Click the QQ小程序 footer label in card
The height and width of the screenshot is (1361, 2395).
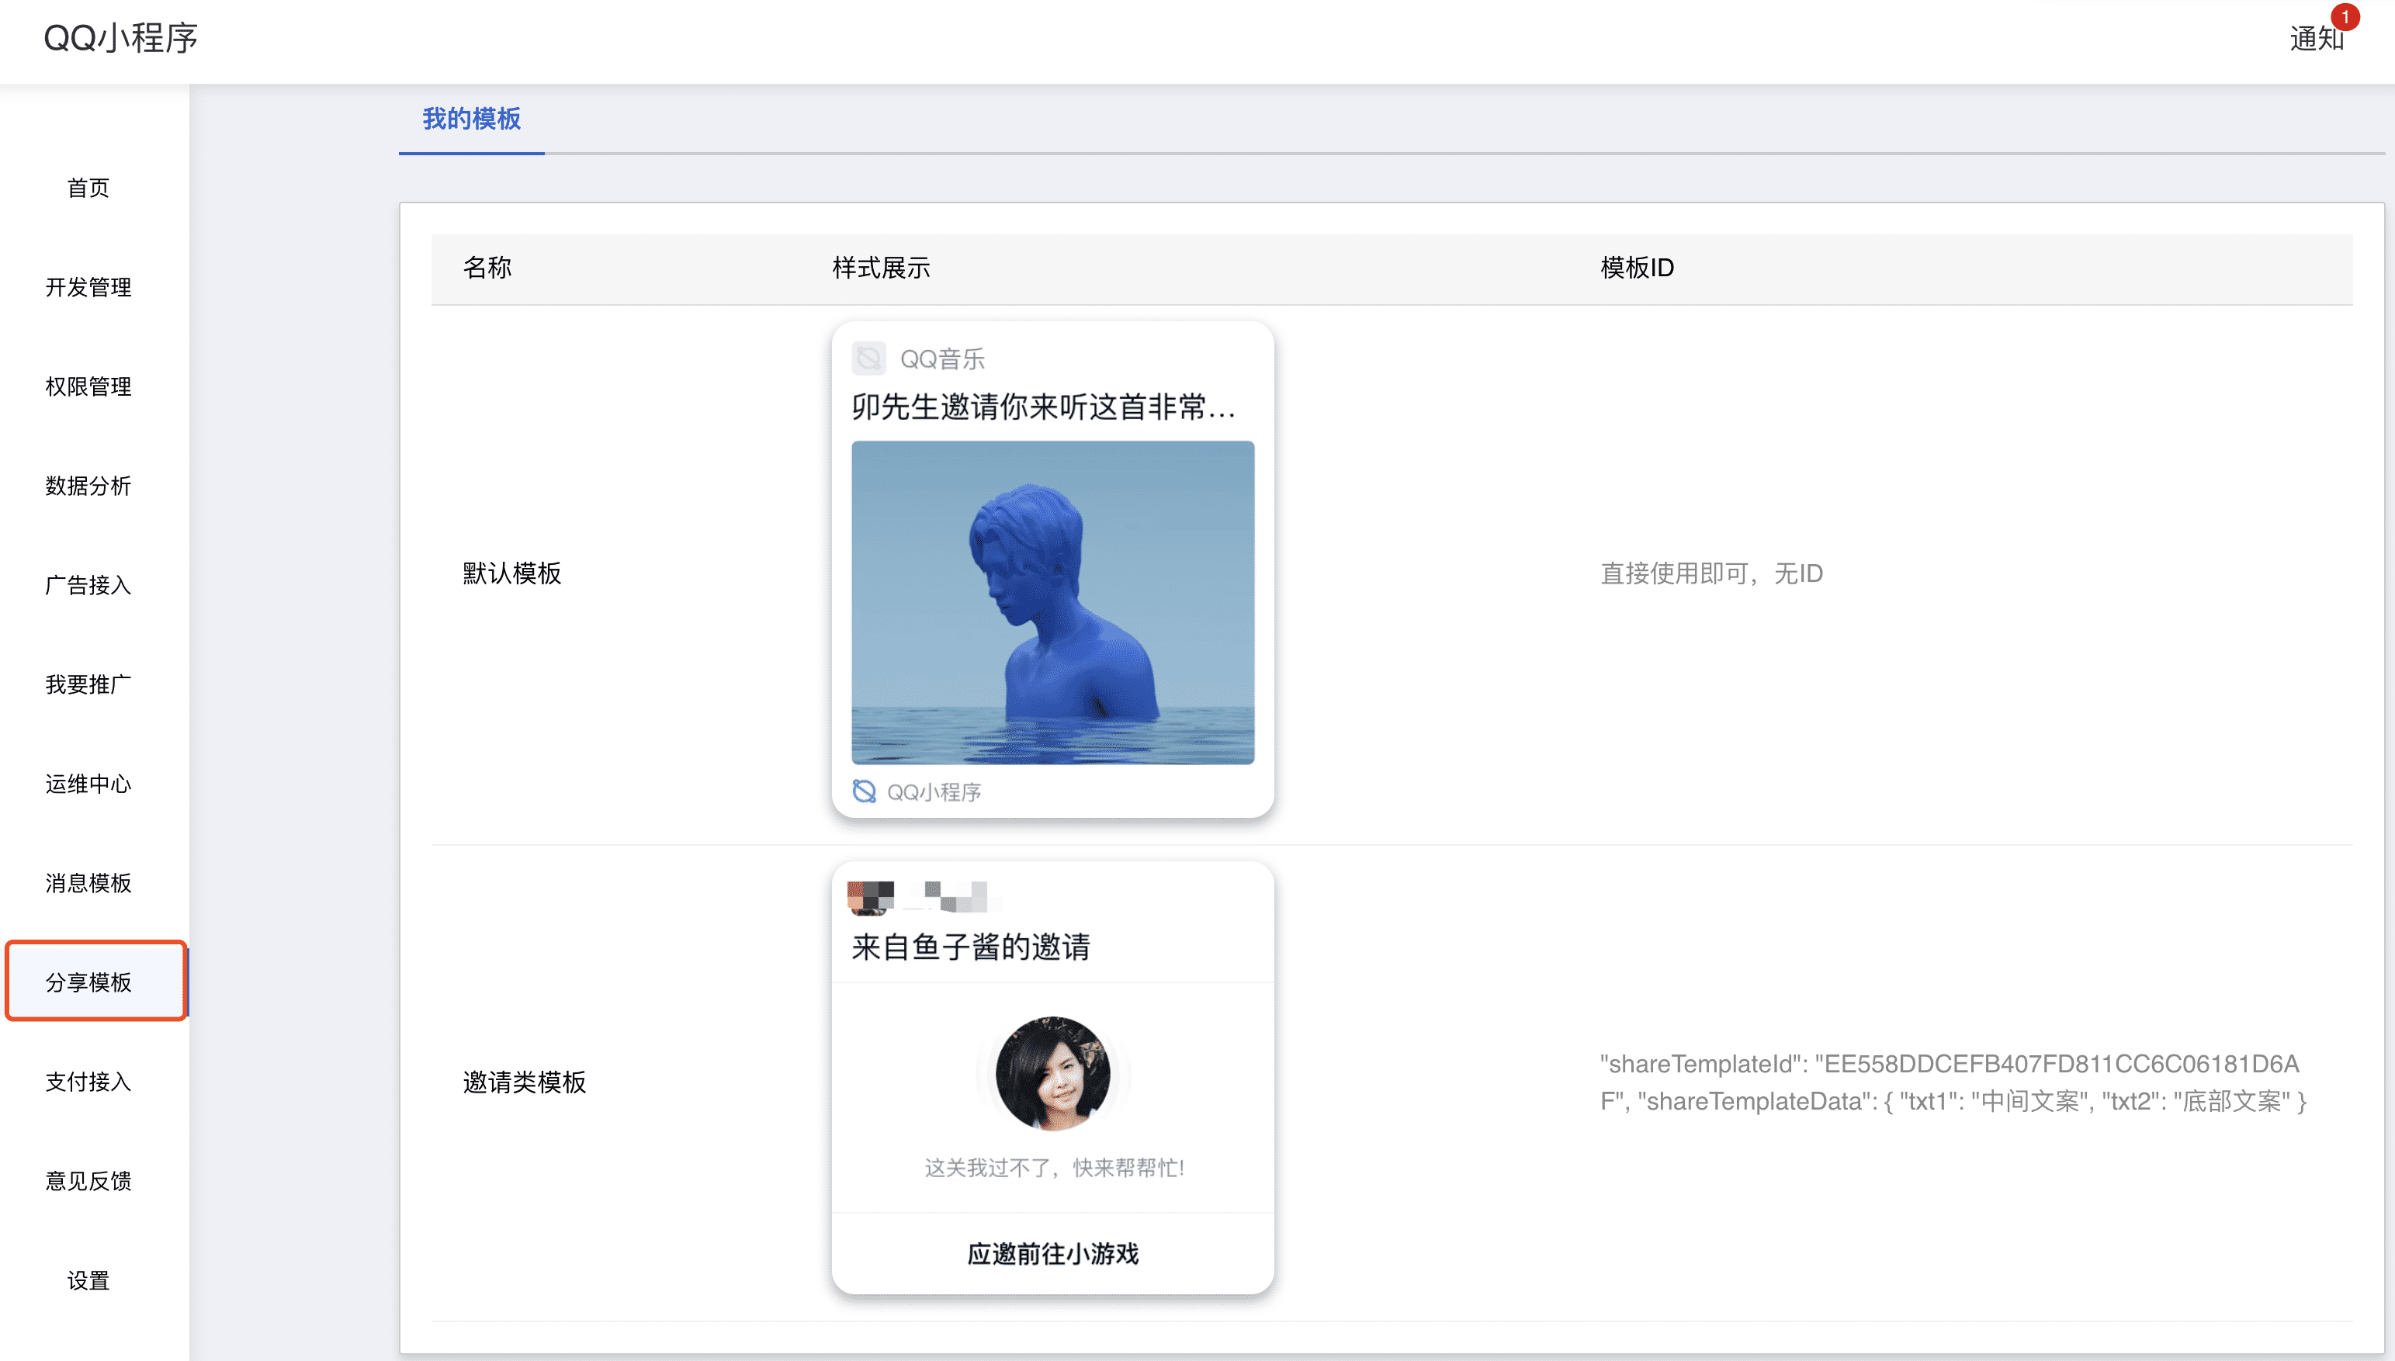point(934,791)
